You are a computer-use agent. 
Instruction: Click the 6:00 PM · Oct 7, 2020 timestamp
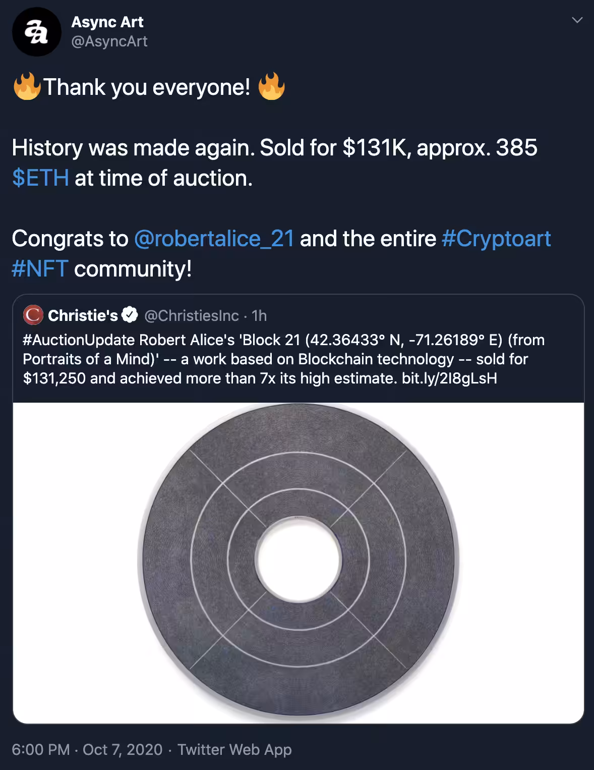pos(87,749)
